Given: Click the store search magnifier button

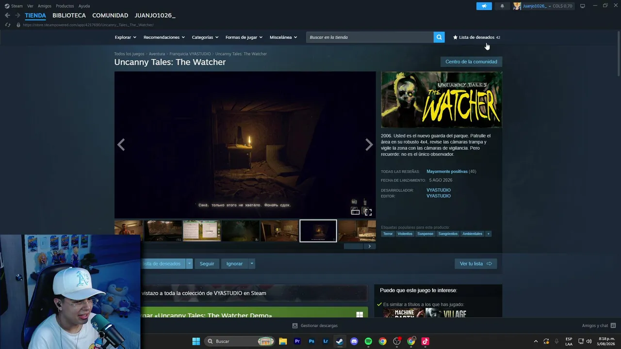Looking at the screenshot, I should [x=439, y=37].
